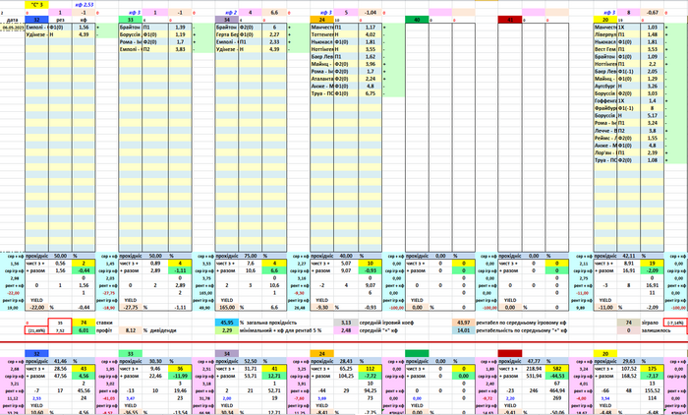Screen dimensions: 688x415
Task: Select coefficient 5,17 in block 20
Action: pos(652,115)
